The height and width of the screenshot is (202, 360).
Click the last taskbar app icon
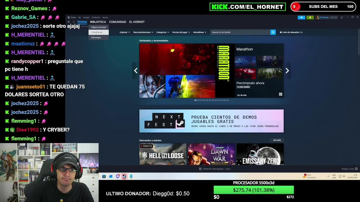tap(131, 176)
